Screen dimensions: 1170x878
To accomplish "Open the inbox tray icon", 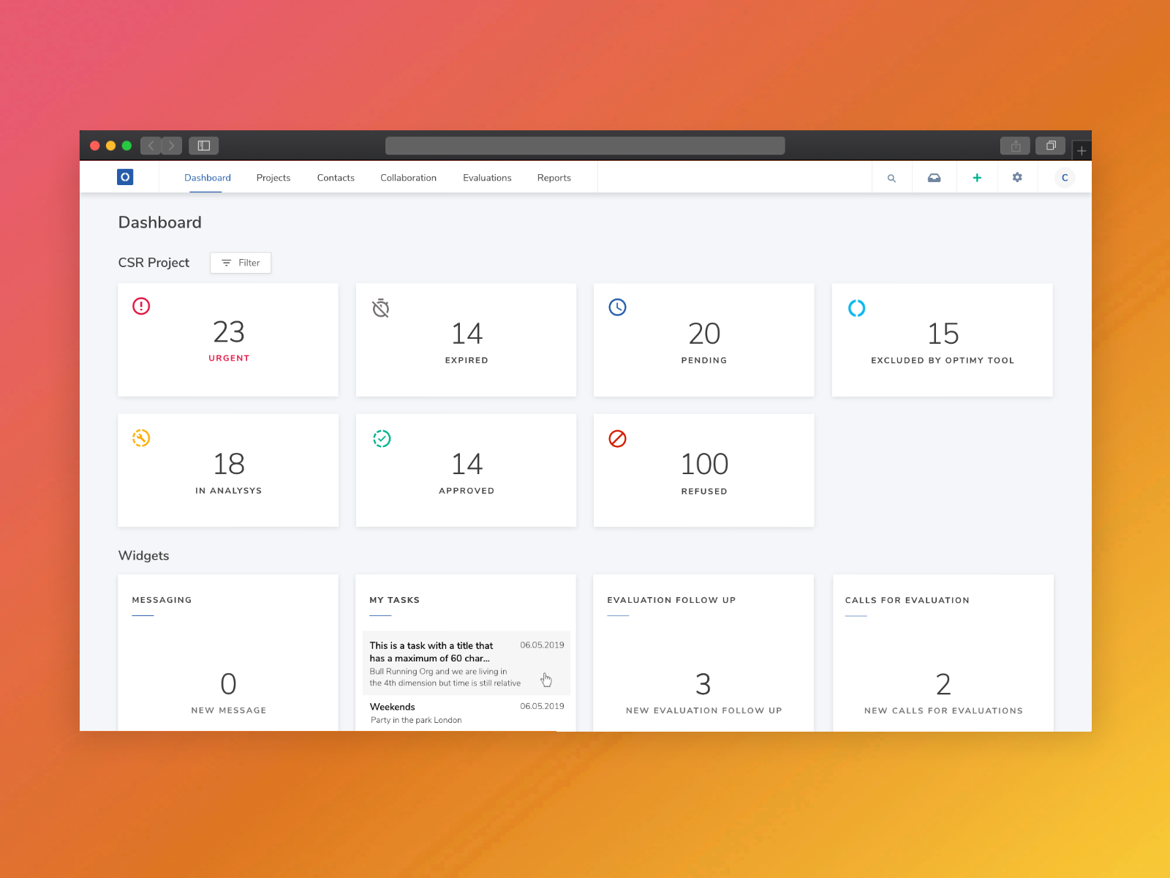I will point(934,178).
